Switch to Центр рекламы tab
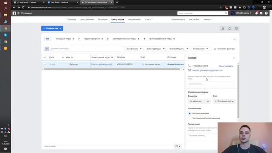The image size is (272, 153). [x=87, y=20]
